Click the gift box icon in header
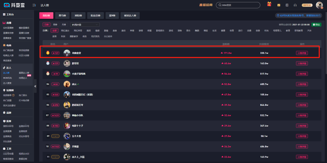Viewport: 327px width, 163px height. 269,4
